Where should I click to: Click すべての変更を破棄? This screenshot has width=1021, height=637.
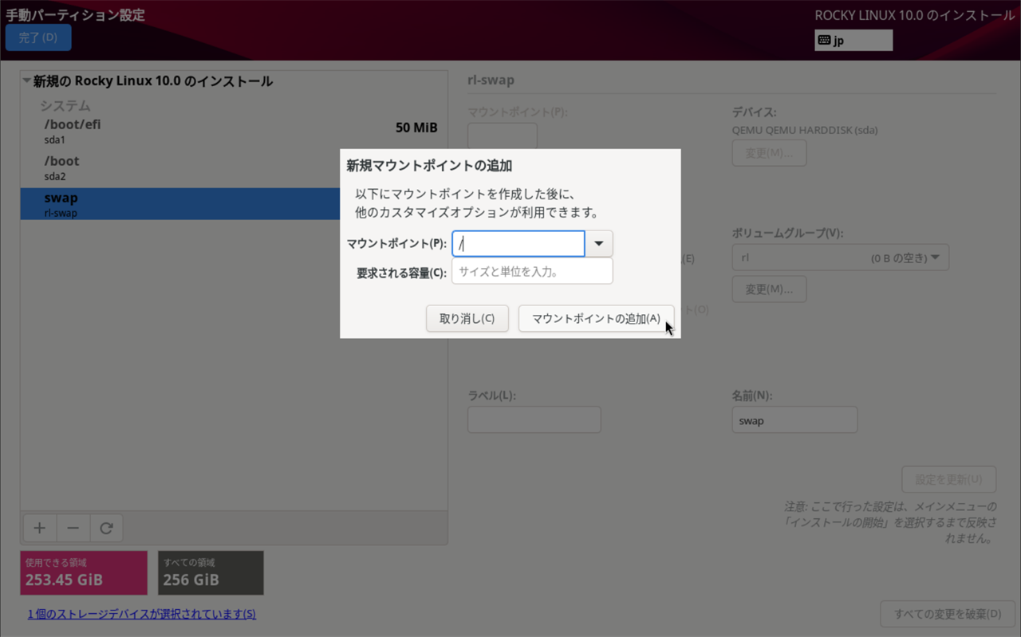[948, 613]
